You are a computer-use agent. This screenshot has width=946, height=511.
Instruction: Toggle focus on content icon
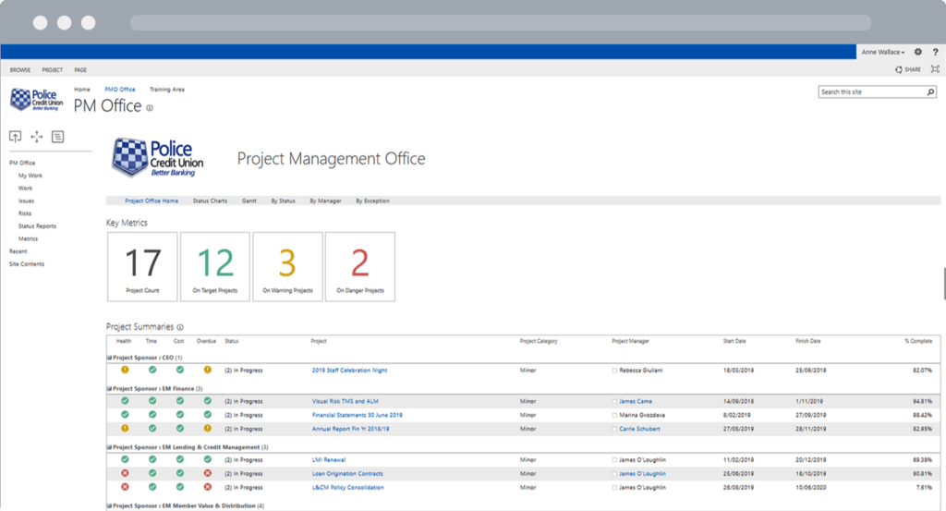click(935, 69)
